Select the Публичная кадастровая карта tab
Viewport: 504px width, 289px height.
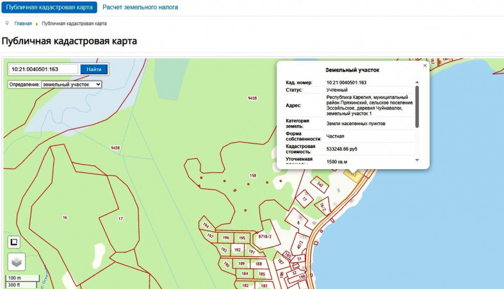(x=49, y=7)
